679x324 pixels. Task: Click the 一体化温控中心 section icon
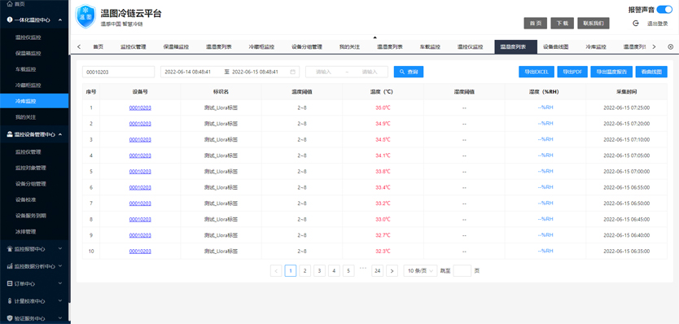(x=10, y=20)
